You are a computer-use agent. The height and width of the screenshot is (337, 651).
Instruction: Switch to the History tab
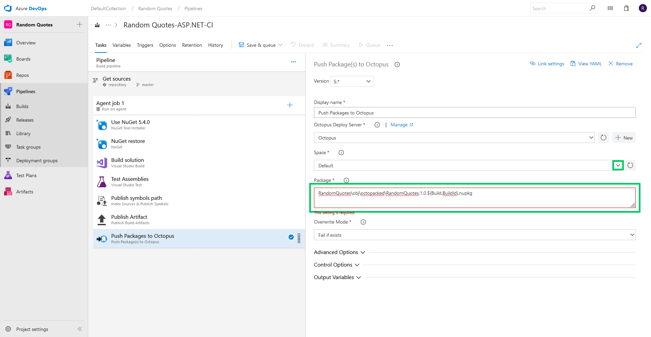(x=216, y=45)
